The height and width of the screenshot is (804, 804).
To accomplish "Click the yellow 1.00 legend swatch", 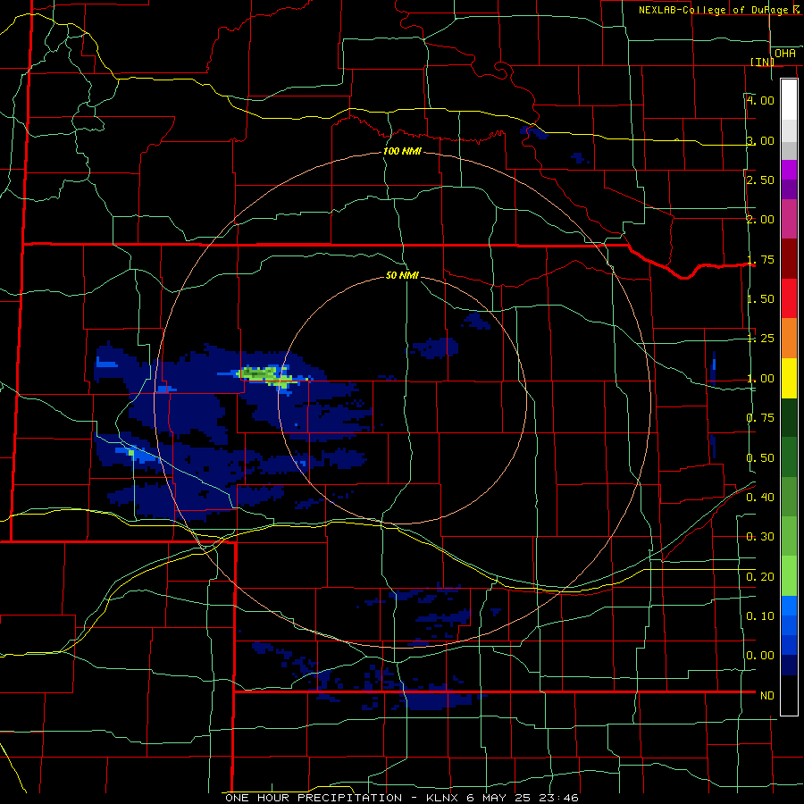I will pos(789,378).
